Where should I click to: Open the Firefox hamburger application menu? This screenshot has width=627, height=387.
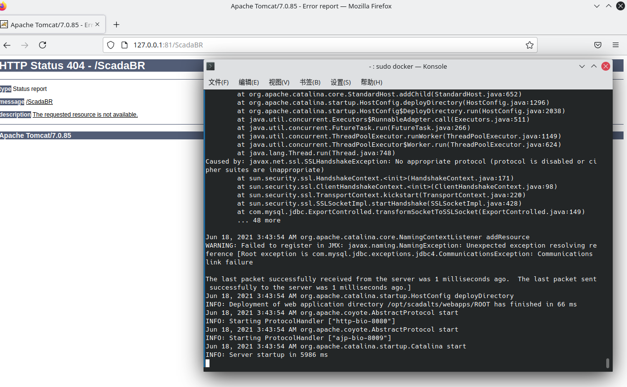615,45
